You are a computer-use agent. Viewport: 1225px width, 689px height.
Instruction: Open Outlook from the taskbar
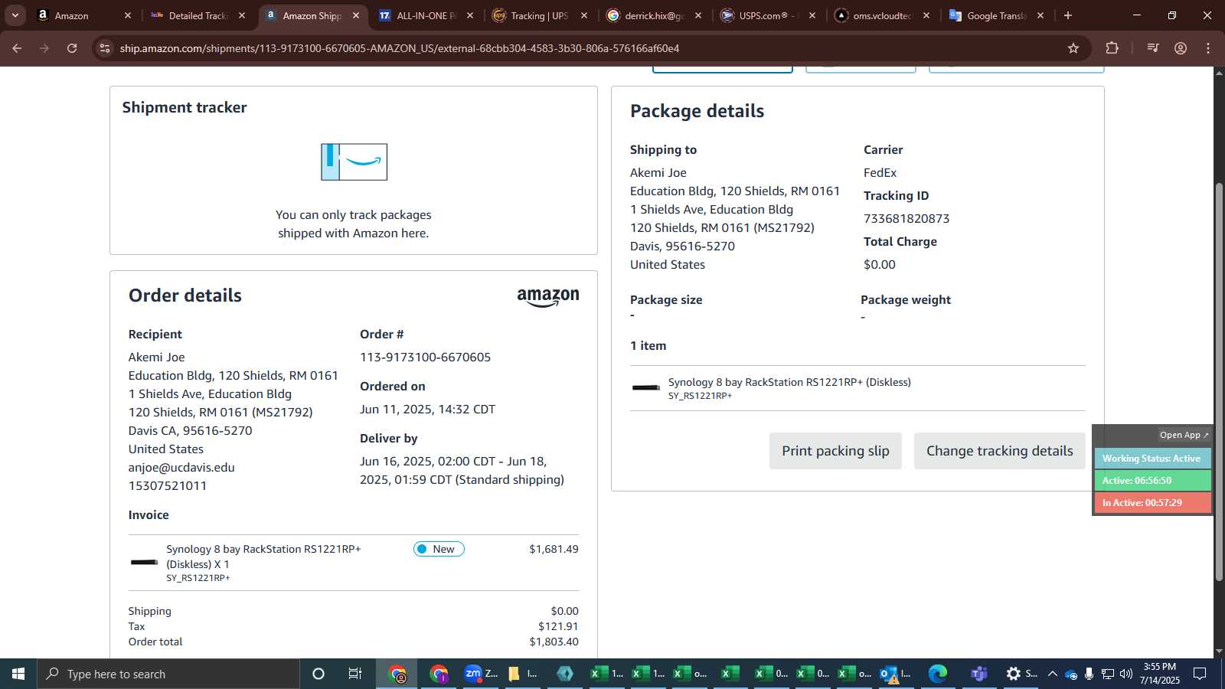click(x=896, y=674)
